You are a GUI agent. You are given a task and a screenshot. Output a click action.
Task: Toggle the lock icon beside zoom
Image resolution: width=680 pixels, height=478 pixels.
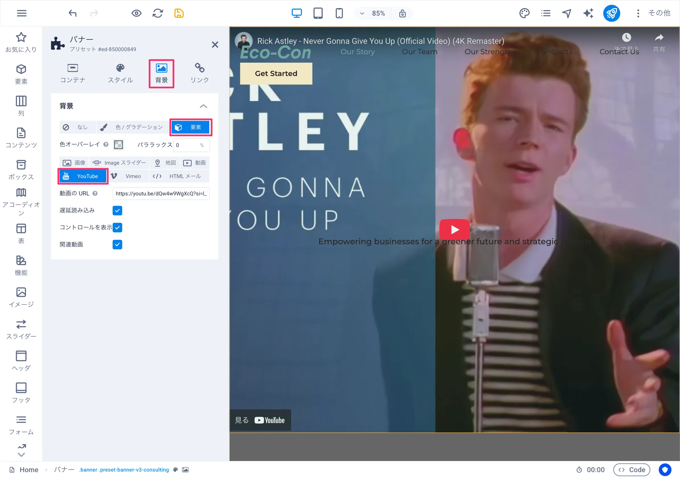coord(402,13)
